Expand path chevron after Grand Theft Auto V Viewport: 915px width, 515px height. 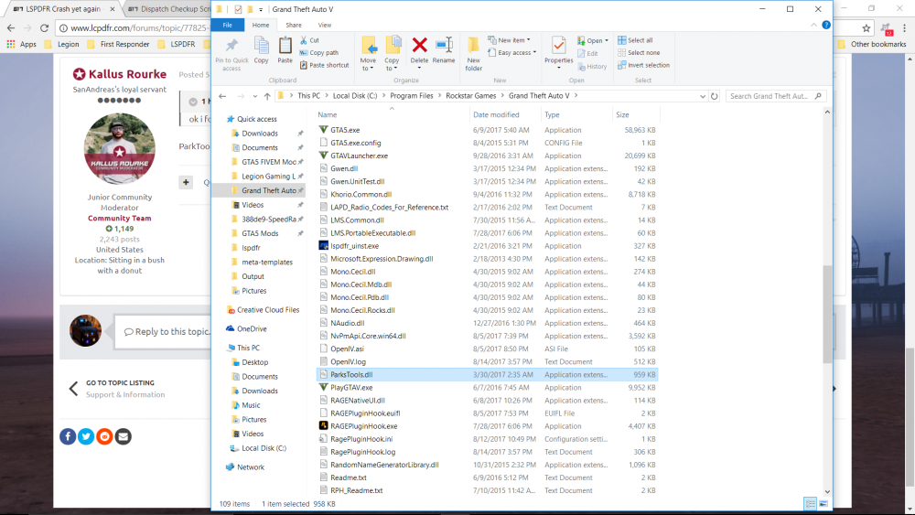pos(576,96)
